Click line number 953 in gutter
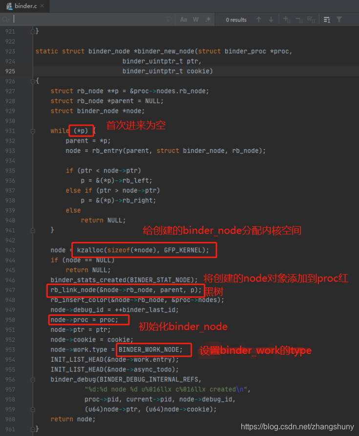The height and width of the screenshot is (436, 359). tap(10, 349)
